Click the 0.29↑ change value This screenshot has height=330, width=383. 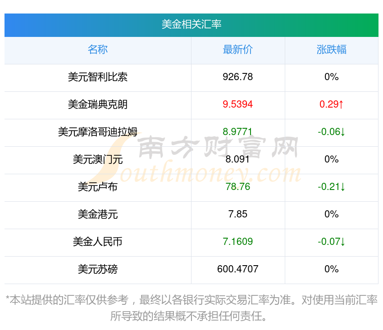coord(332,104)
